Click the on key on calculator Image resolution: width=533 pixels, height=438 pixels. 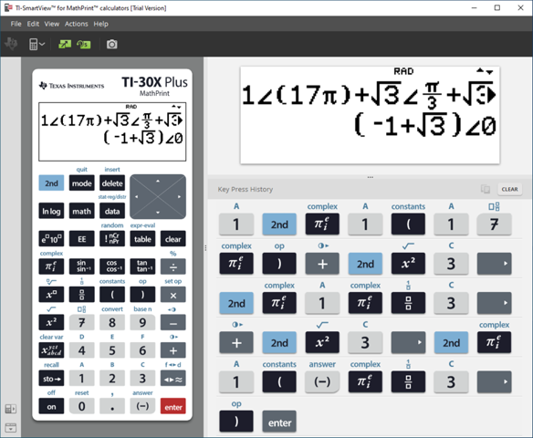coord(51,406)
